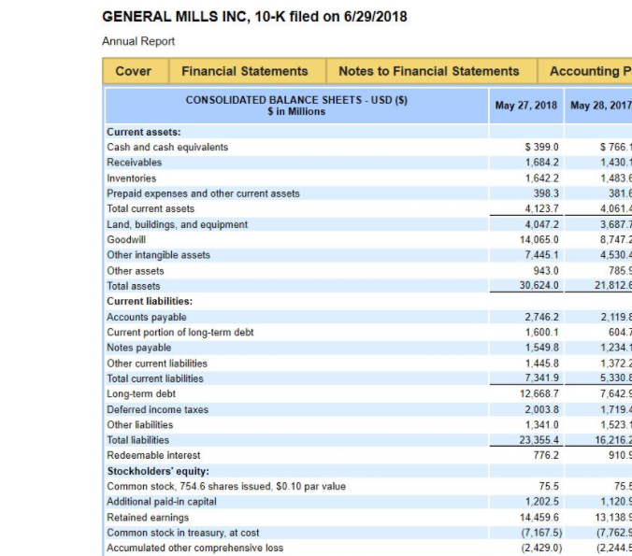The width and height of the screenshot is (632, 556).
Task: Click the Accounts payable label
Action: point(146,317)
